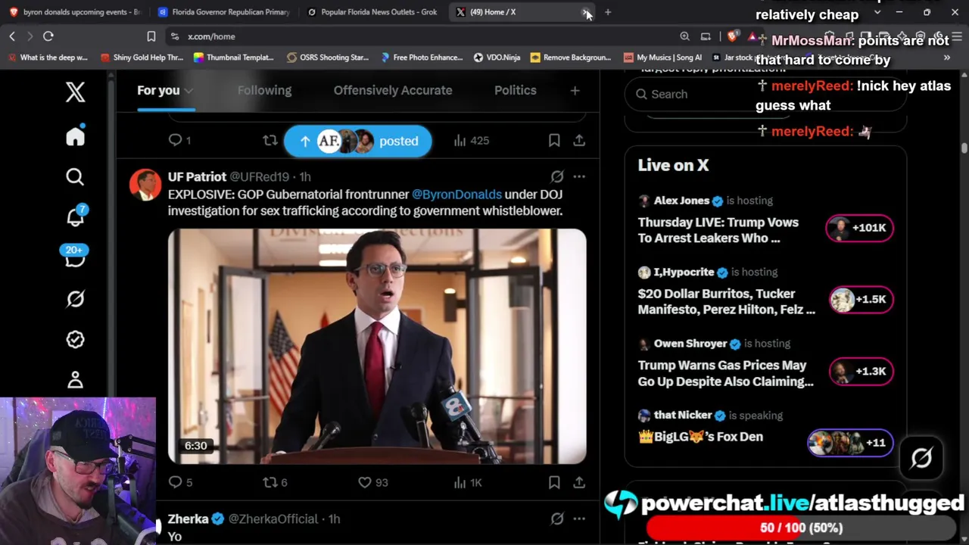Click the X logo in the sidebar
969x545 pixels.
click(x=75, y=92)
